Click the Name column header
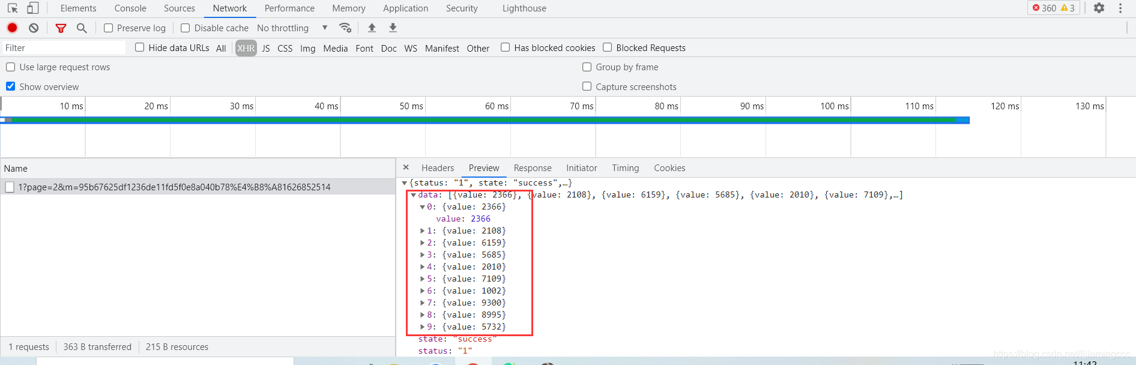 pyautogui.click(x=198, y=169)
